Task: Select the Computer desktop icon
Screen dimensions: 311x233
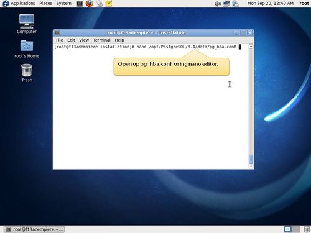Action: coord(27,24)
